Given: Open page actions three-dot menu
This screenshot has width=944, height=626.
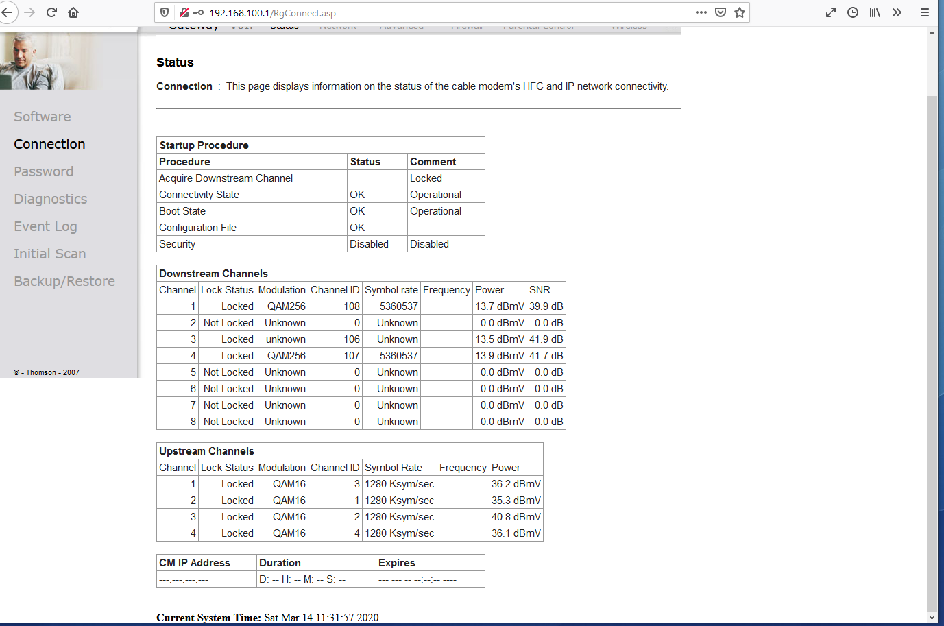Looking at the screenshot, I should [701, 12].
